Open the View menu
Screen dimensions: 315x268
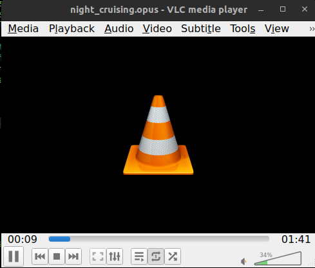(x=276, y=29)
